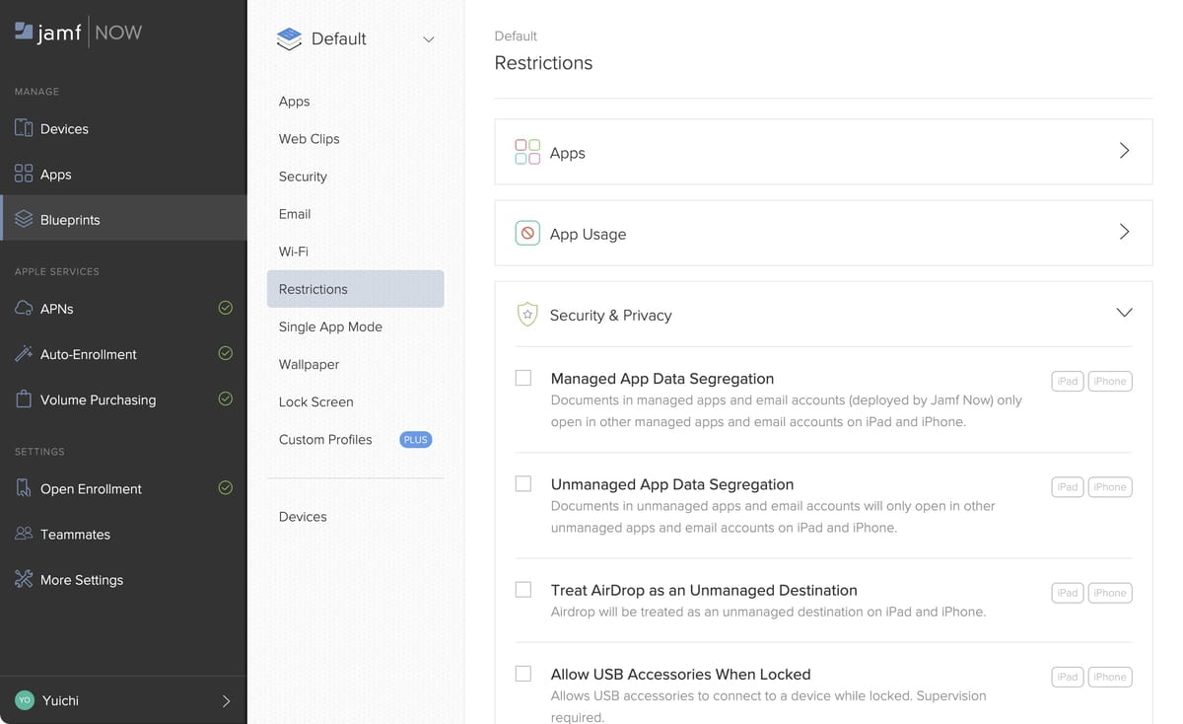1183x724 pixels.
Task: Open the Auto-Enrollment page
Action: pyautogui.click(x=123, y=353)
